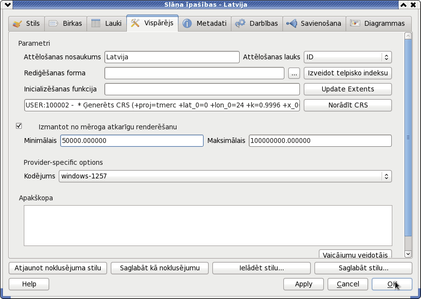Open the window menu arrow in title bar
Image resolution: width=421 pixels, height=299 pixels.
click(7, 4)
